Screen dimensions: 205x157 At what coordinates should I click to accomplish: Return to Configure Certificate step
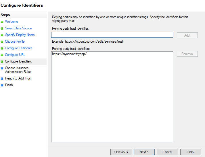(19, 48)
